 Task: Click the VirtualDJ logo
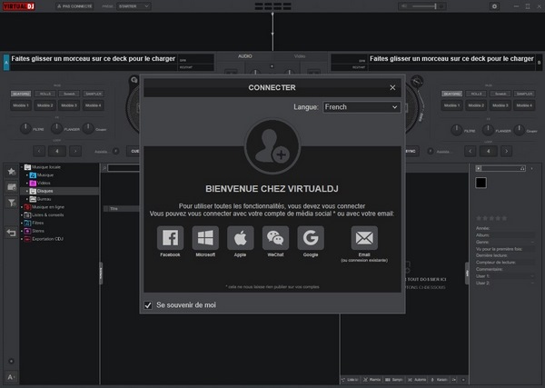point(19,6)
